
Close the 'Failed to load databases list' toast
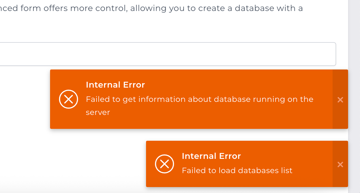(340, 164)
